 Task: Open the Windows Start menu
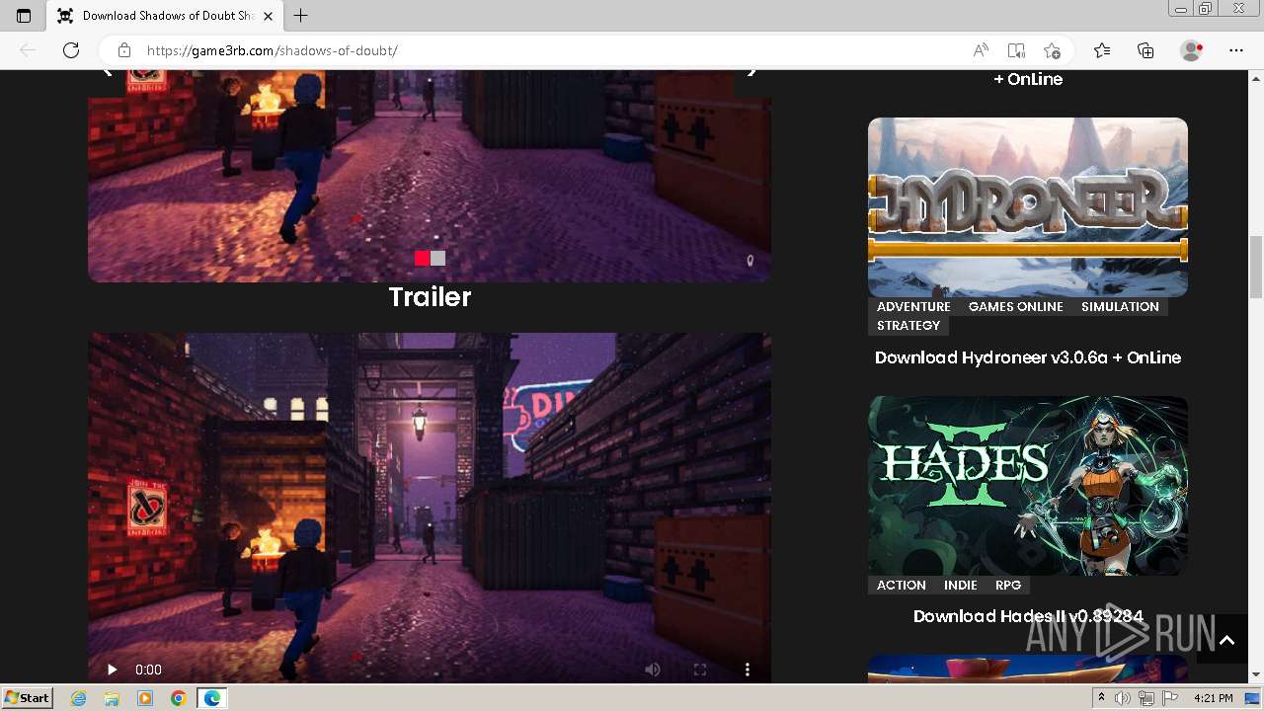tap(28, 697)
